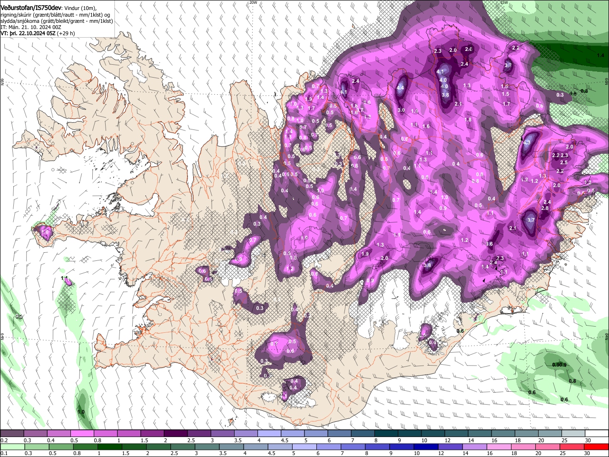Click the 20W longitude label
609x457 pixels.
(253, 2)
